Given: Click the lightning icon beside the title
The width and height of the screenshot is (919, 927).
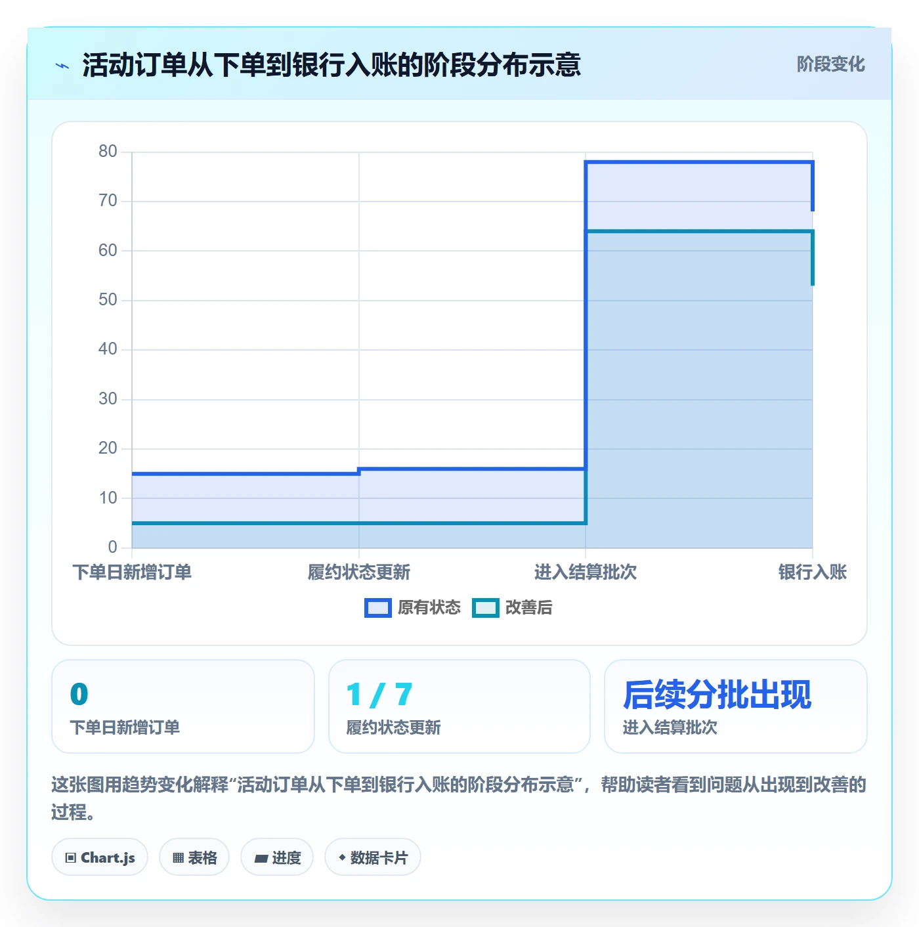Looking at the screenshot, I should coord(62,66).
